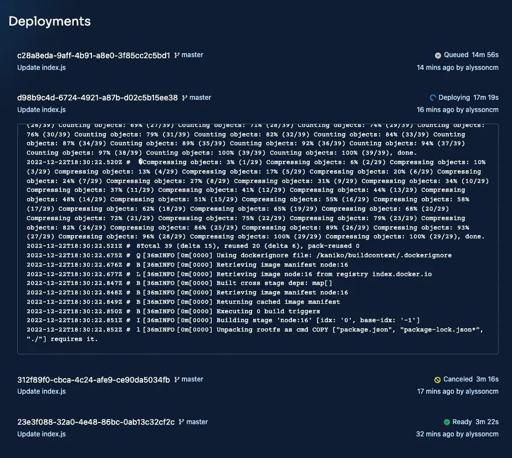Viewport: 512px width, 458px height.
Task: Click log line 'Built cross stage deps: map[]'
Action: coord(180,283)
